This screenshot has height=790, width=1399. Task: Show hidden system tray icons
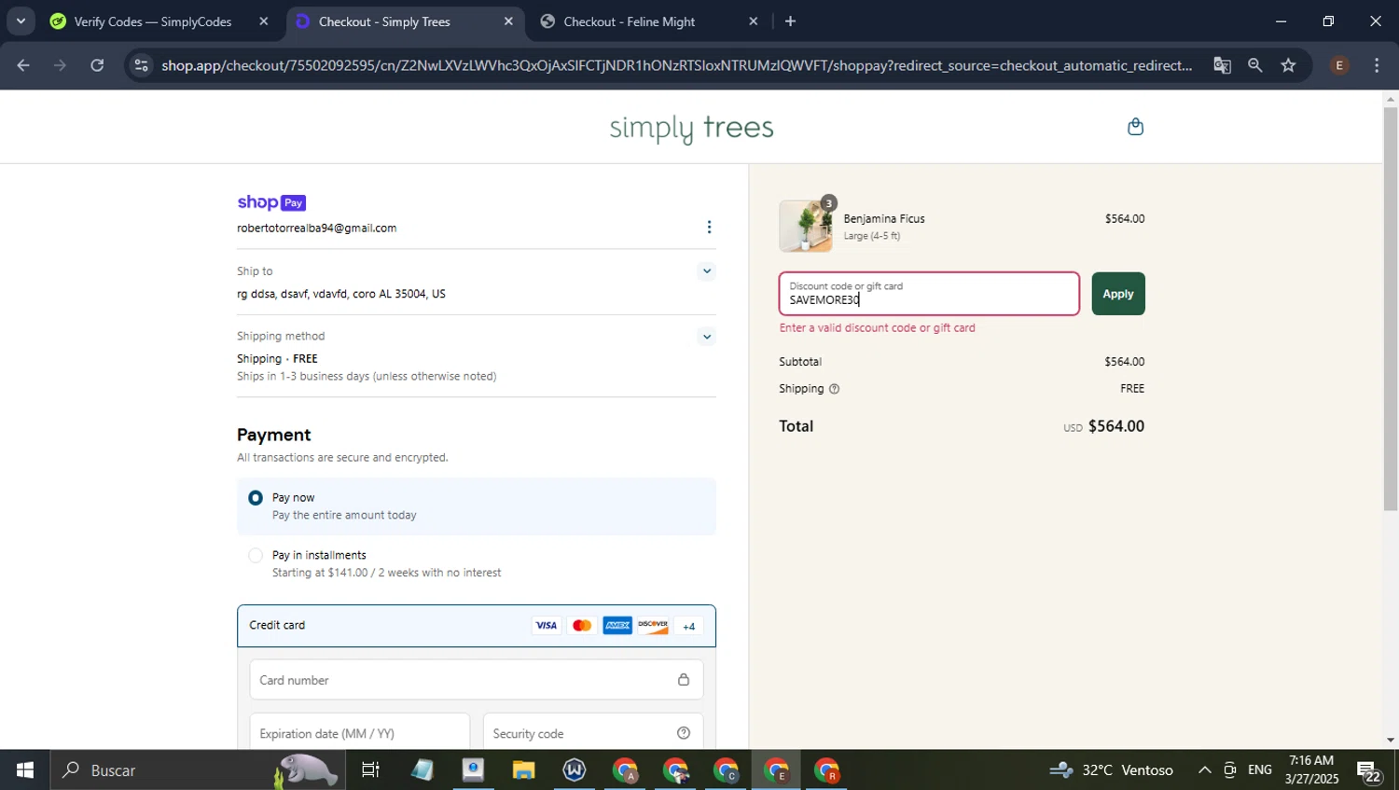[x=1204, y=770]
